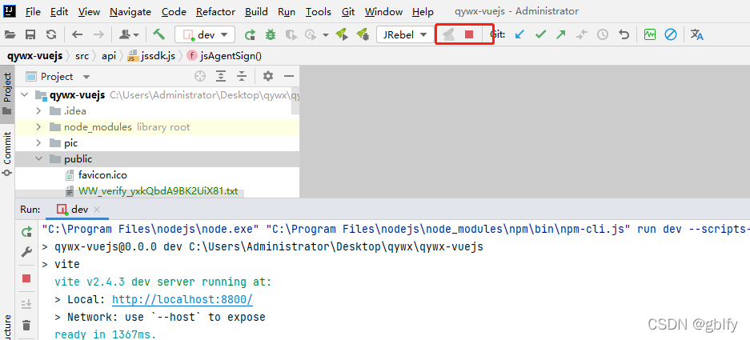Open the dev run configuration dropdown
The width and height of the screenshot is (750, 340).
[205, 34]
